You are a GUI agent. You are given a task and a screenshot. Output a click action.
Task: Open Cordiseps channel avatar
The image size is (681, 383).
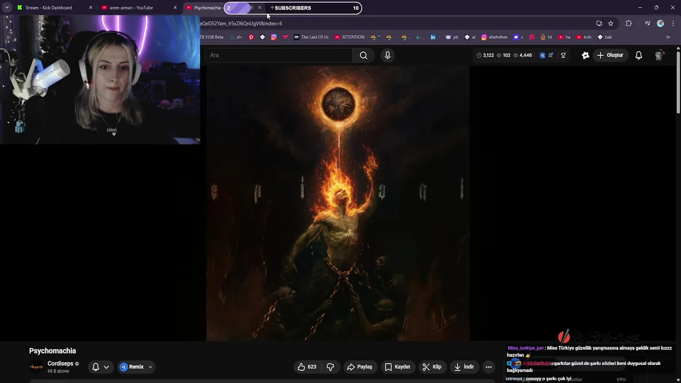pos(36,367)
